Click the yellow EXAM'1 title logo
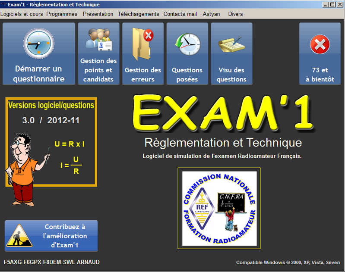Viewport: 345px width, 272px height. coord(223,113)
